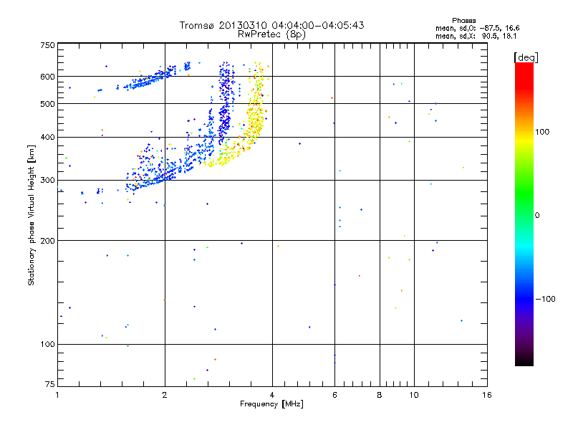Click y-axis tick label '600'
This screenshot has width=573, height=430.
click(x=47, y=77)
